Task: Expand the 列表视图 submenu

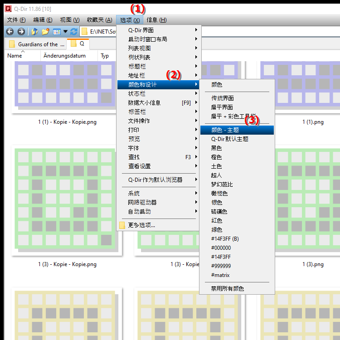Action: (x=158, y=48)
